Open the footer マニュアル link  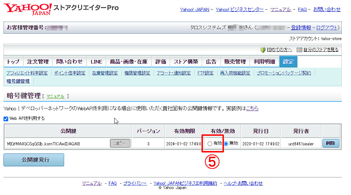[92, 183]
